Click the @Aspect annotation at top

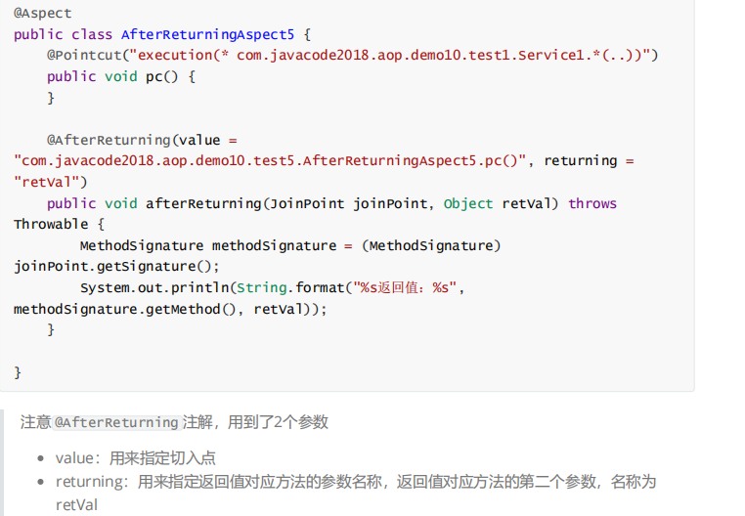42,14
